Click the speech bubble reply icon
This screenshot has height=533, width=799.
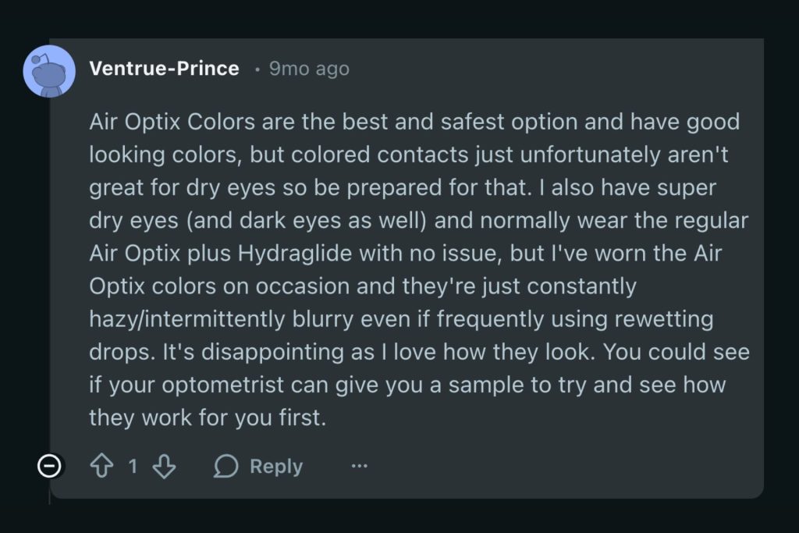(226, 467)
